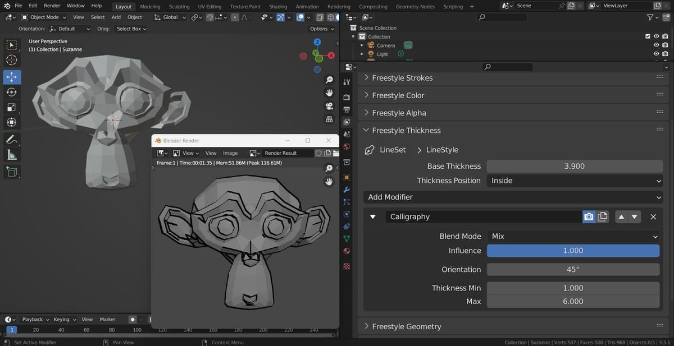Remove the Calligraphy modifier
This screenshot has width=674, height=346.
[653, 216]
